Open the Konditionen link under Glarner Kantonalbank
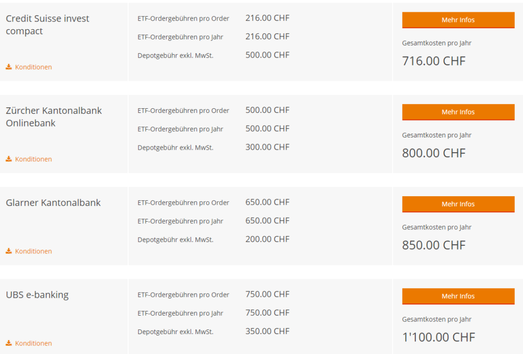 [33, 251]
